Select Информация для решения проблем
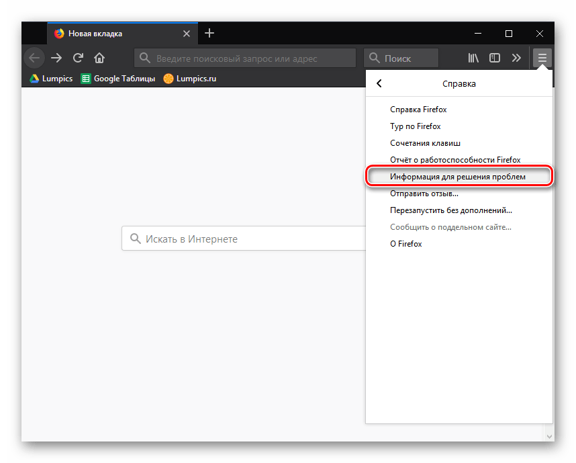This screenshot has height=463, width=576. [x=458, y=177]
